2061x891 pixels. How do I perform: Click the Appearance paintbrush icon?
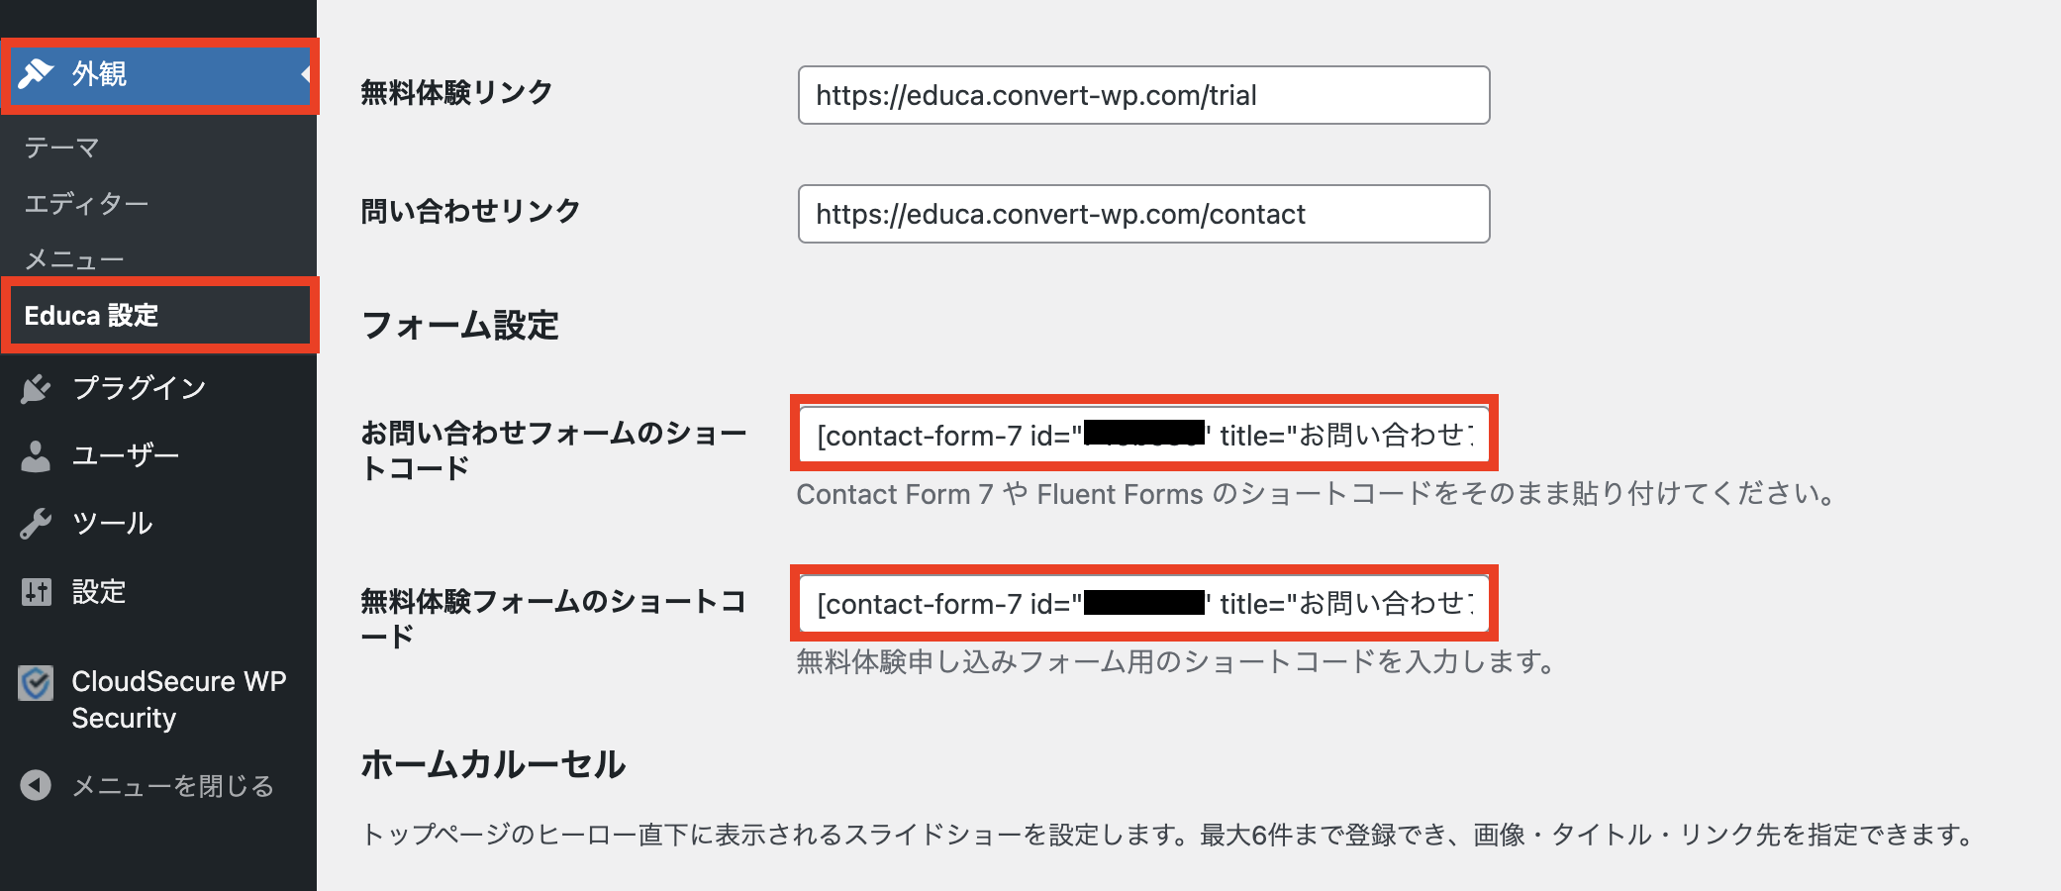point(36,73)
